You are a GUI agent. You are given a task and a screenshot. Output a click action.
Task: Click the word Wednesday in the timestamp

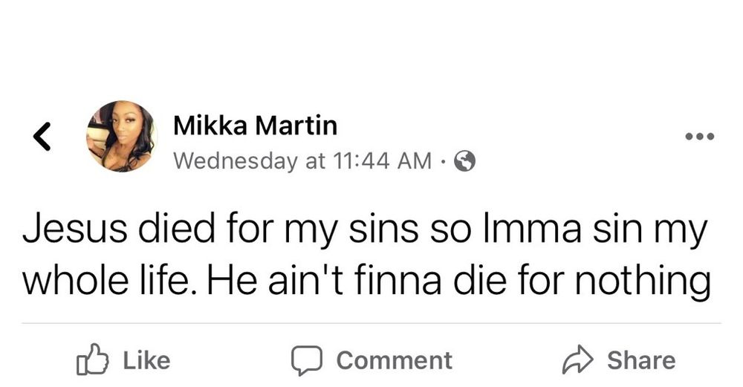(x=236, y=161)
